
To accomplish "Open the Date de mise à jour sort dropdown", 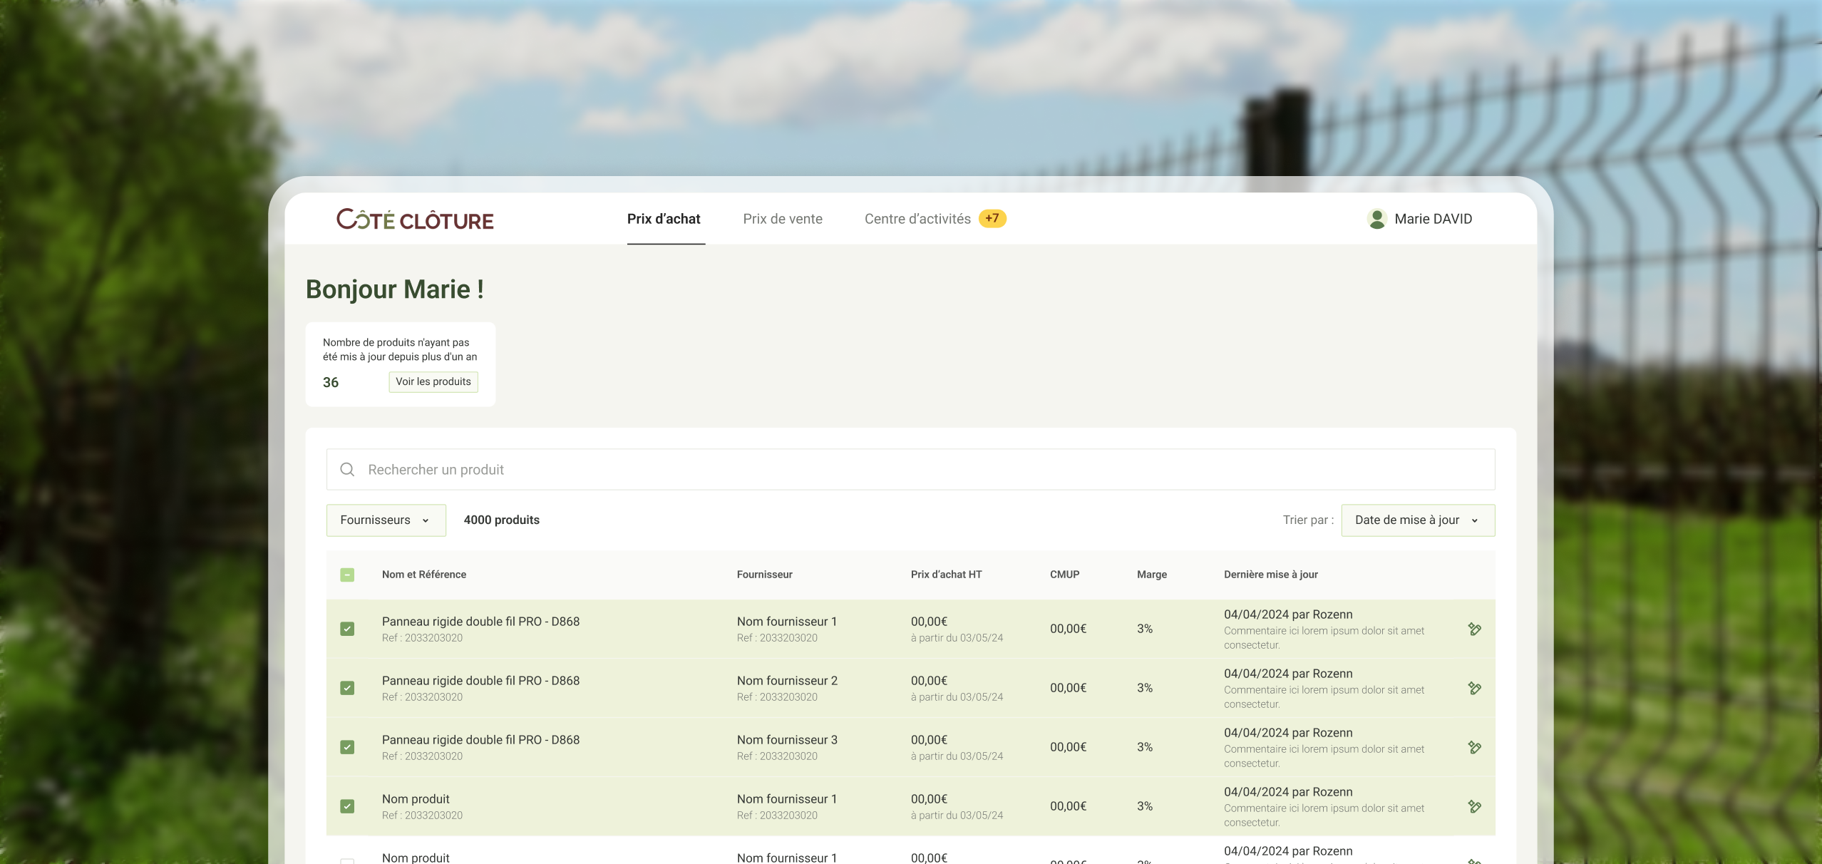I will [x=1417, y=520].
